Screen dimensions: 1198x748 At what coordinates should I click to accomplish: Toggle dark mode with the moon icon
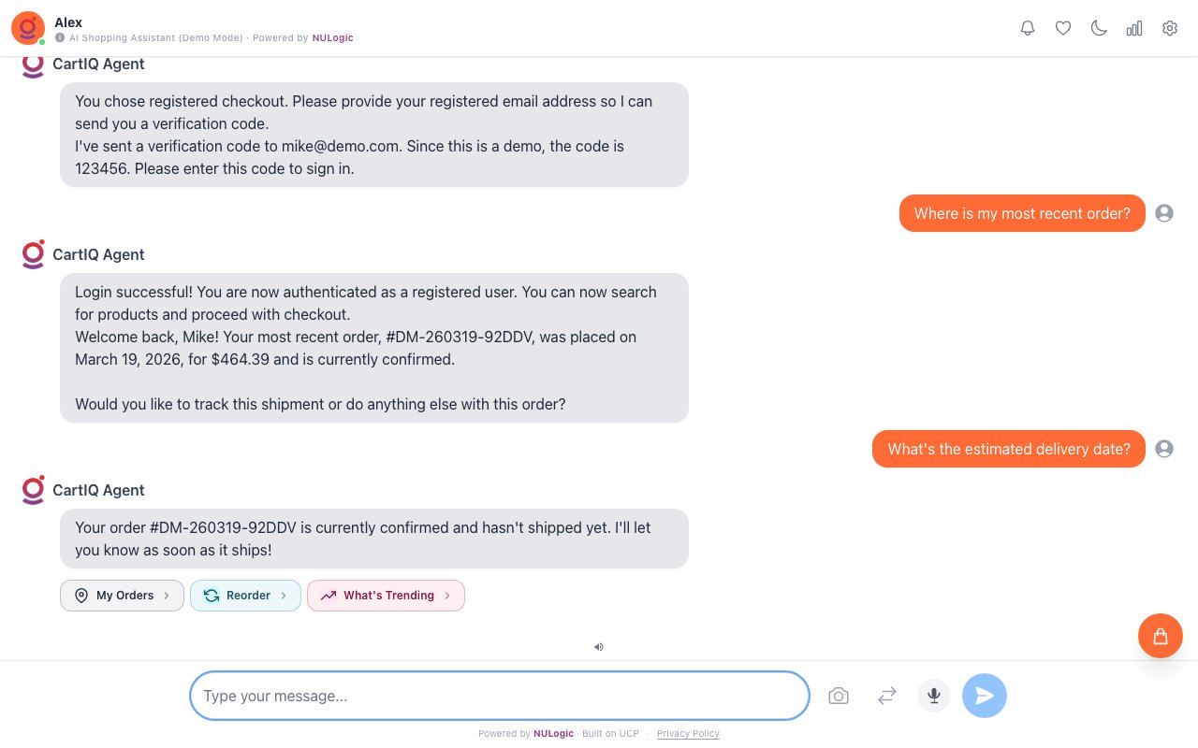click(1099, 28)
